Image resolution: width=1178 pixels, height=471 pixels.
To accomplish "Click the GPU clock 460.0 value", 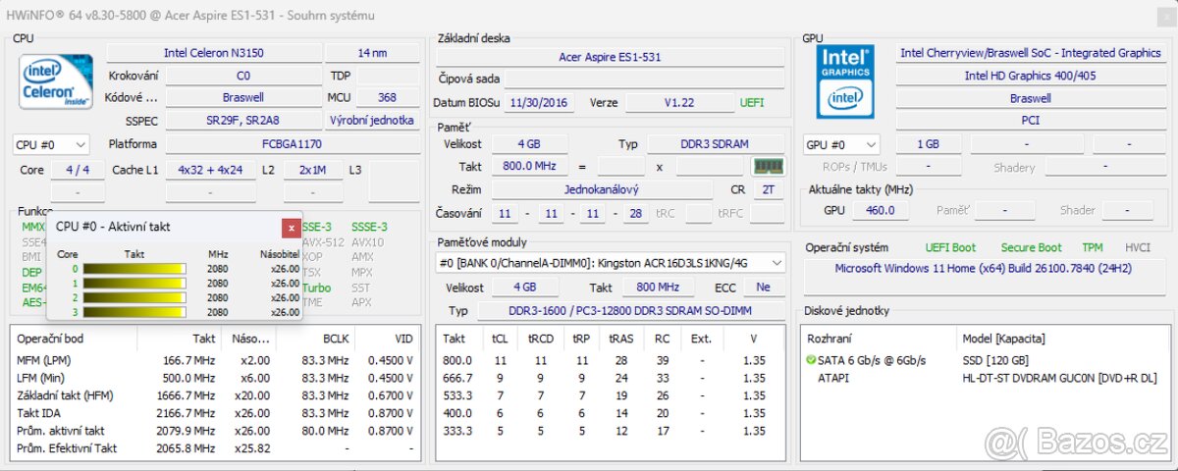I will pyautogui.click(x=881, y=210).
